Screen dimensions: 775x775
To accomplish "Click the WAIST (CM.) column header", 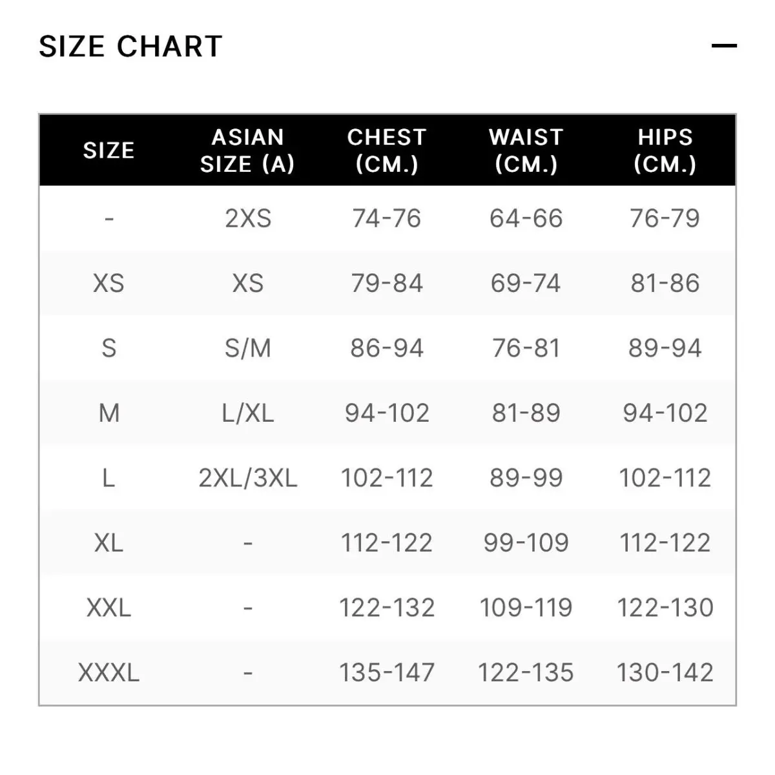I will 526,150.
